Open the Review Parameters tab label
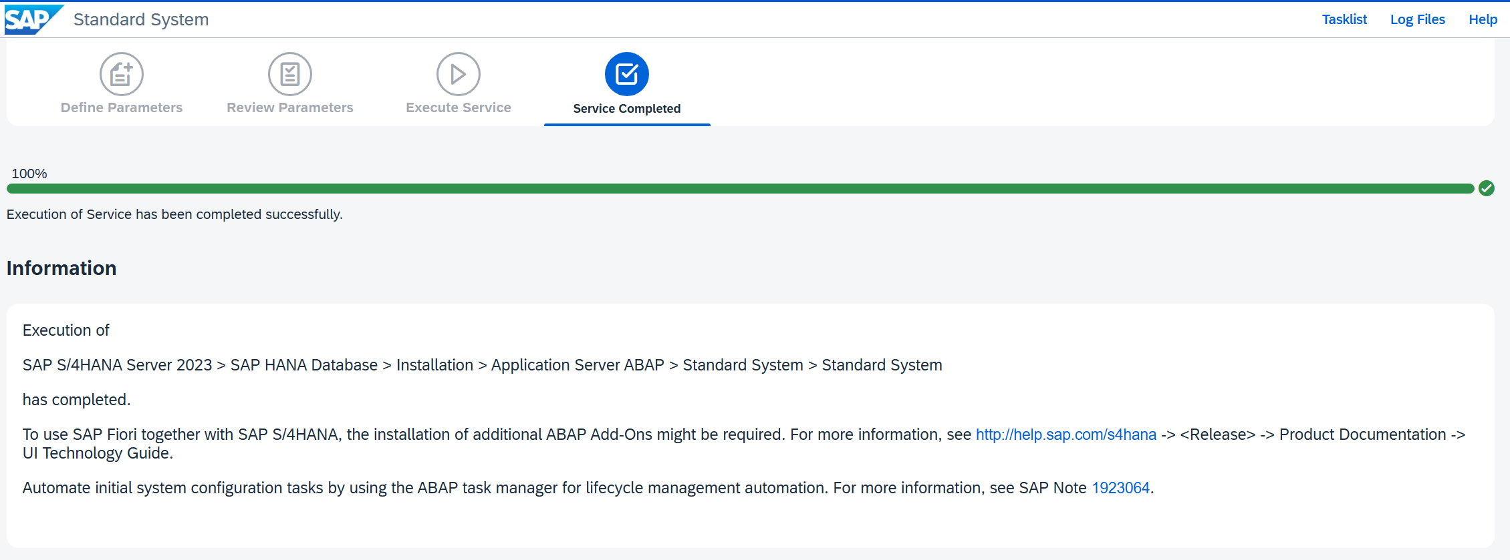Viewport: 1510px width, 560px height. pyautogui.click(x=290, y=107)
